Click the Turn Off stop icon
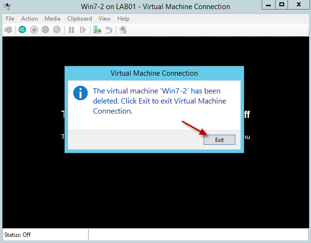The width and height of the screenshot is (311, 243). pos(34,30)
